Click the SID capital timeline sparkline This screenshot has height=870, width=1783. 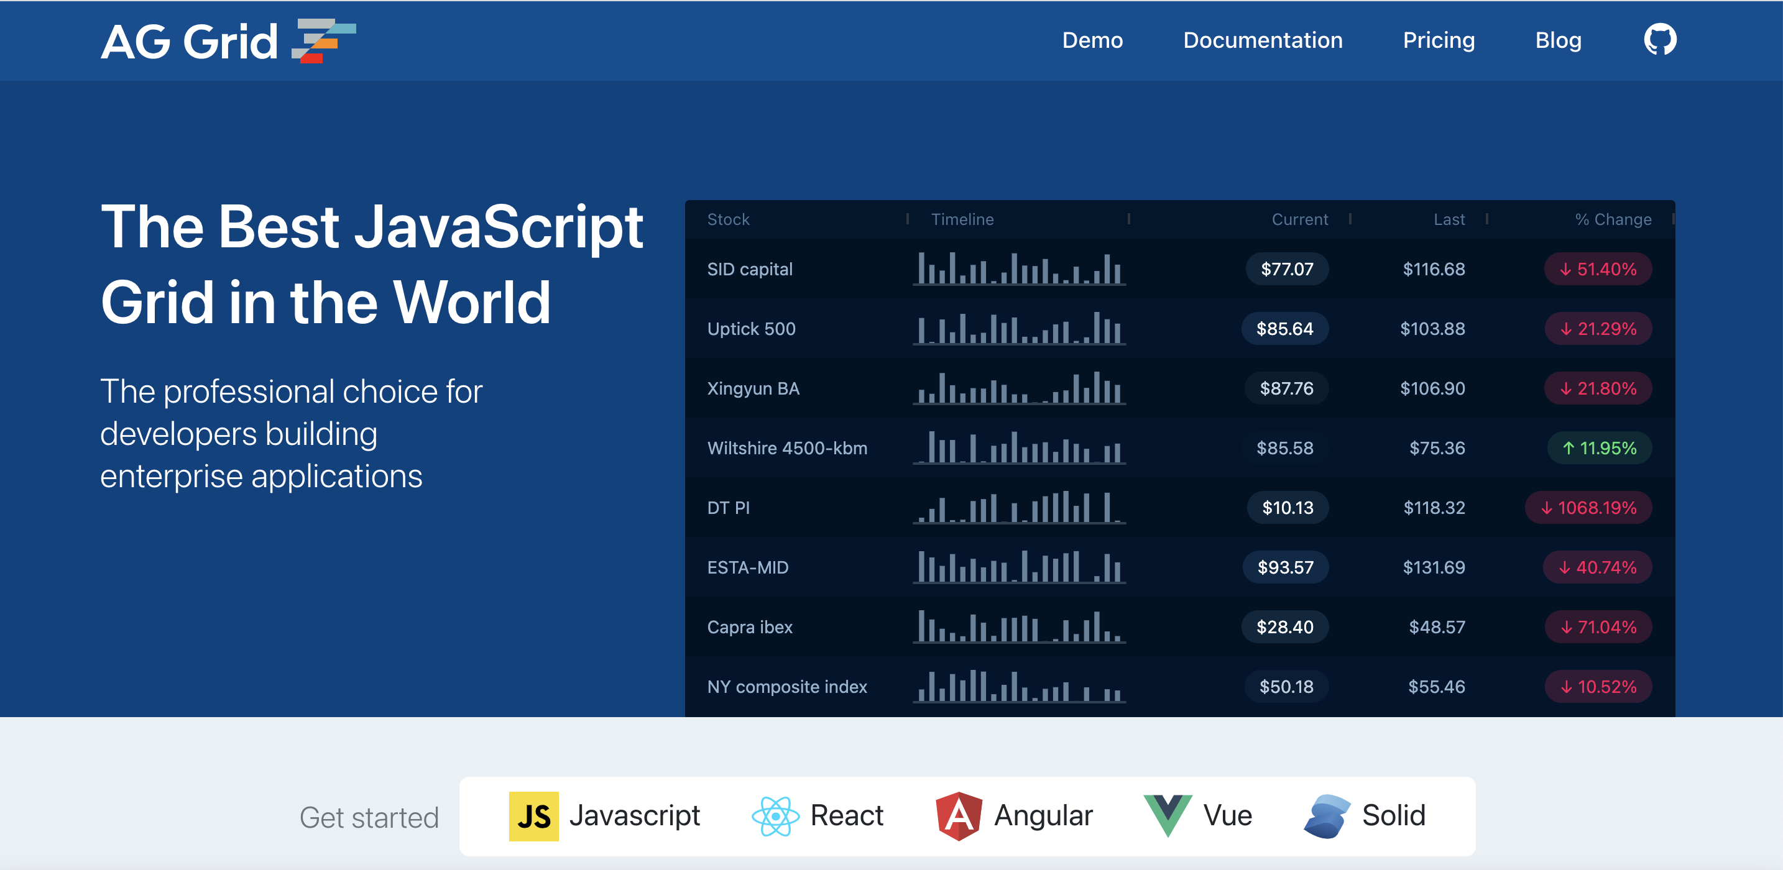1019,268
